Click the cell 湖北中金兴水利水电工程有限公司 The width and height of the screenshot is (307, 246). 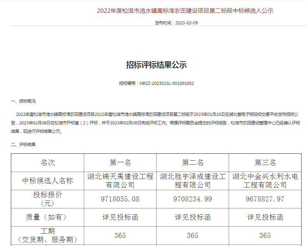[265, 181]
